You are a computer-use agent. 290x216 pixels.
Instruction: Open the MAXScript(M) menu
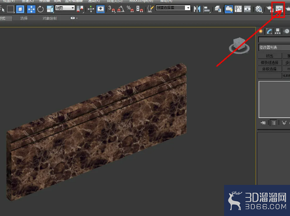click(141, 1)
